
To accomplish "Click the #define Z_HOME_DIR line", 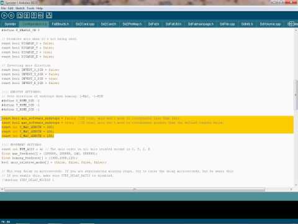I will tap(20, 110).
